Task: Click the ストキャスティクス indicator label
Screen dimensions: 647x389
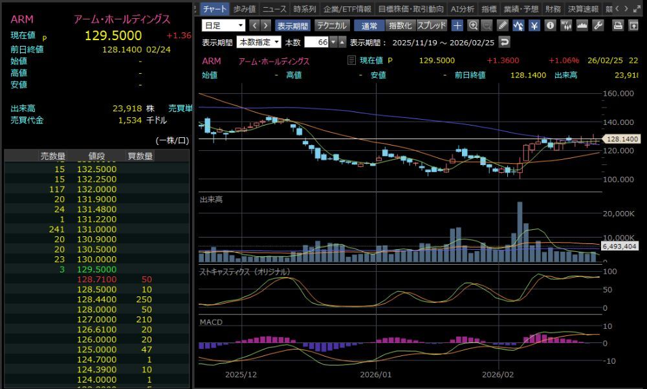Action: point(245,272)
